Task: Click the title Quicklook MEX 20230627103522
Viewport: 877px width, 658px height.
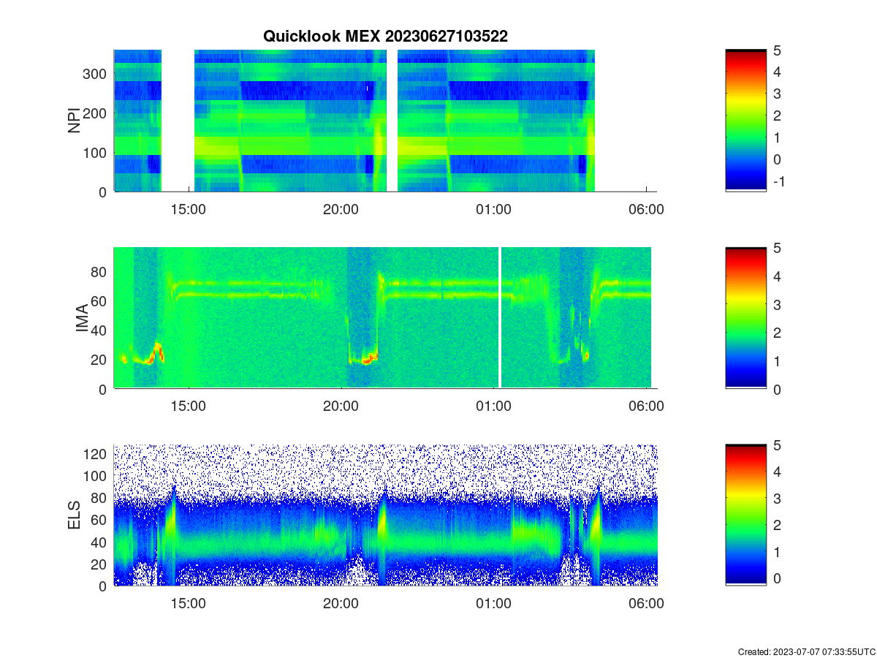Action: [x=385, y=36]
